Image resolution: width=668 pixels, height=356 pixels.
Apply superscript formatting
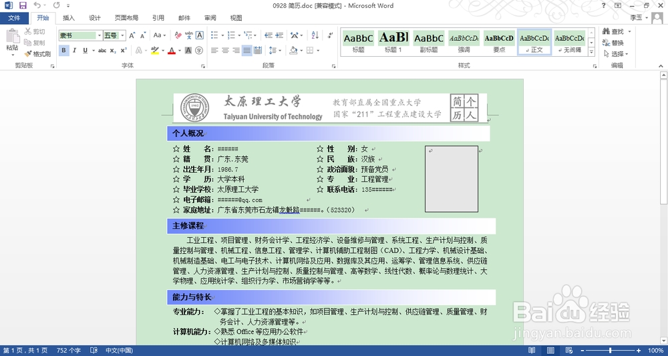pyautogui.click(x=124, y=51)
